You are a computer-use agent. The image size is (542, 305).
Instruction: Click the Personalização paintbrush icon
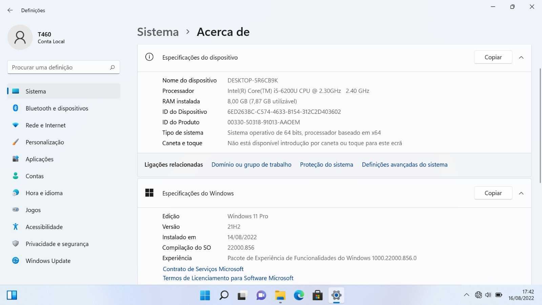16,142
